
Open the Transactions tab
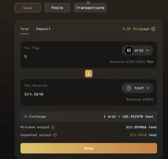coord(90,8)
